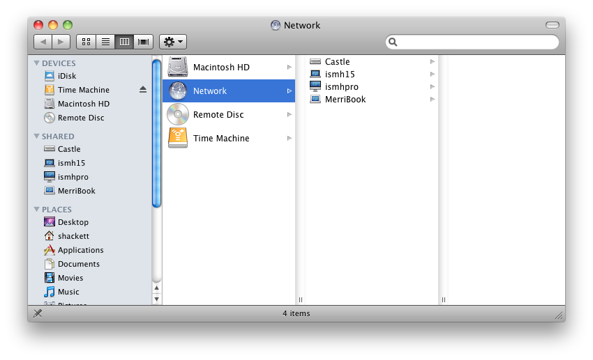This screenshot has height=360, width=593.
Task: Click the magnifying glass search icon
Action: pos(393,42)
